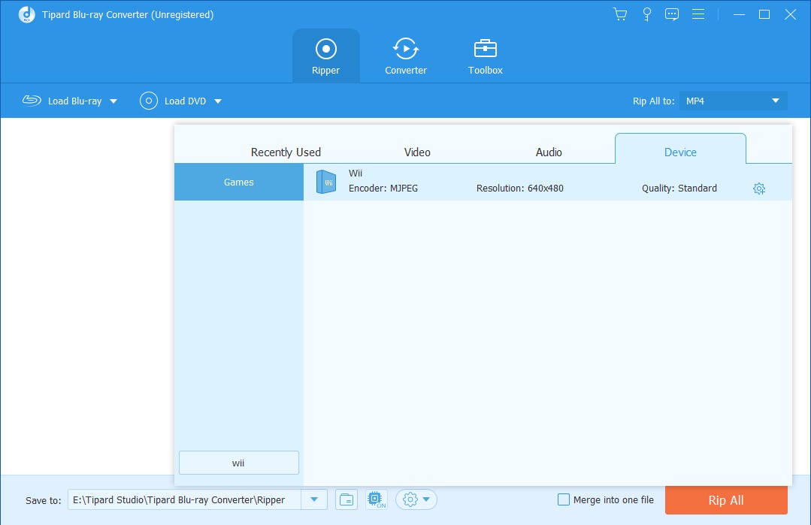Select the Games category

tap(239, 182)
